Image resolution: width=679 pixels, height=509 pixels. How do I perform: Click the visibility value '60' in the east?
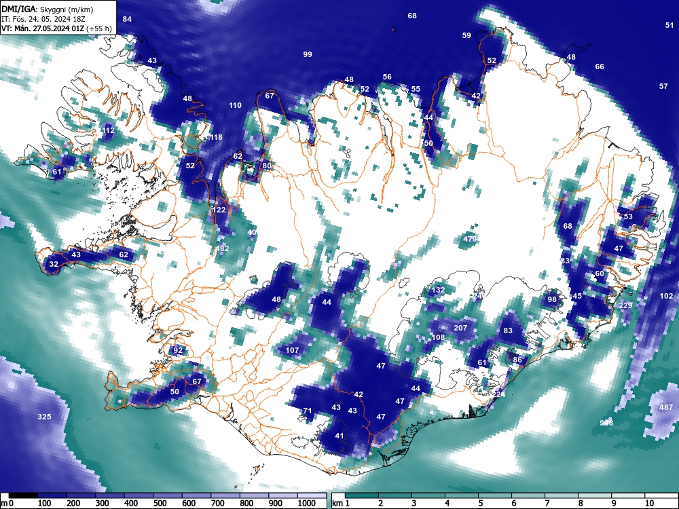point(600,274)
